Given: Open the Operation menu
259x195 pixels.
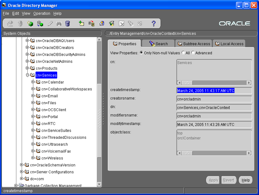Looking at the screenshot, I should coord(42,14).
